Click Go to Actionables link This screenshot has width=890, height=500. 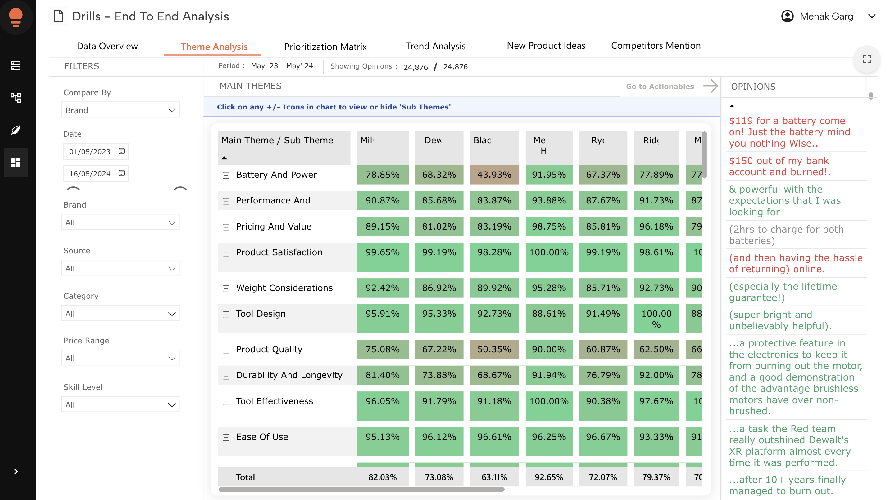[660, 86]
